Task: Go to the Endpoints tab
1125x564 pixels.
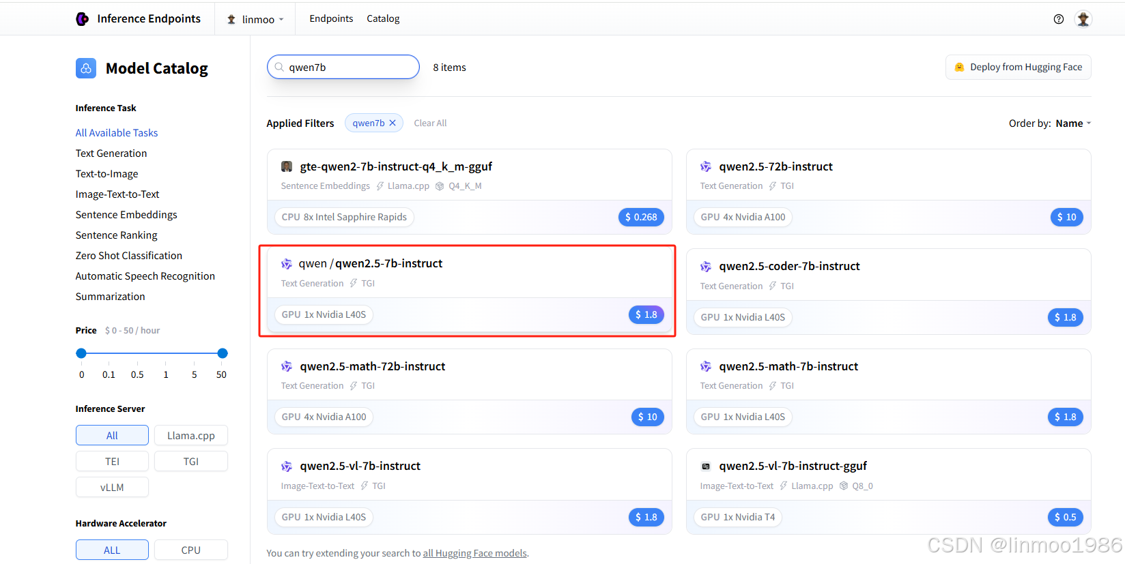Action: [331, 18]
